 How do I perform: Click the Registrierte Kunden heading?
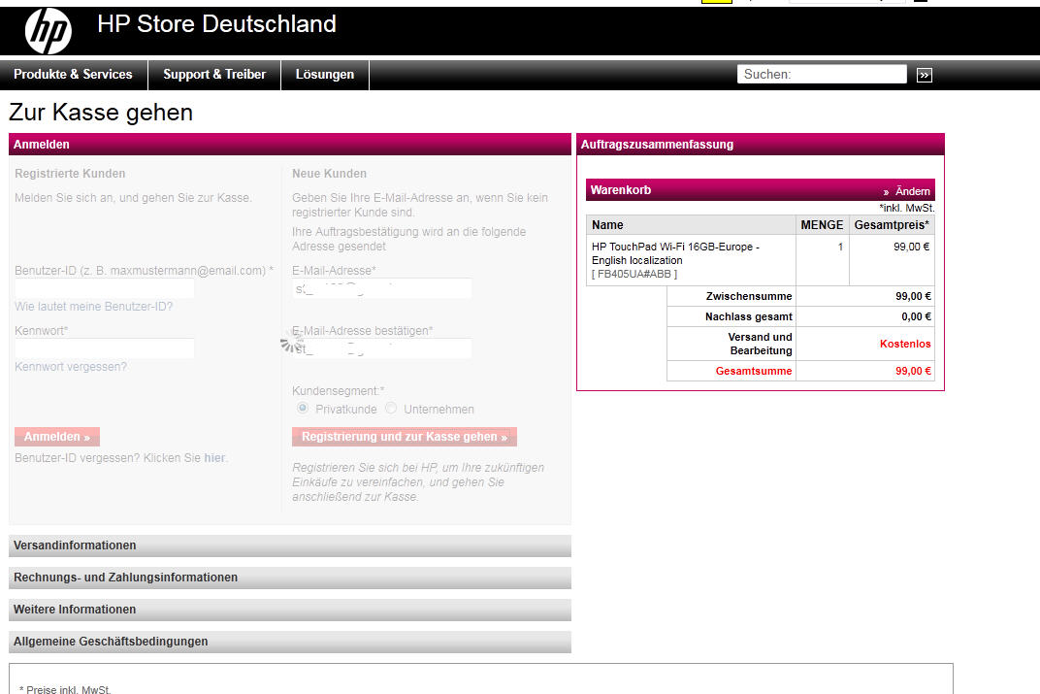coord(70,173)
